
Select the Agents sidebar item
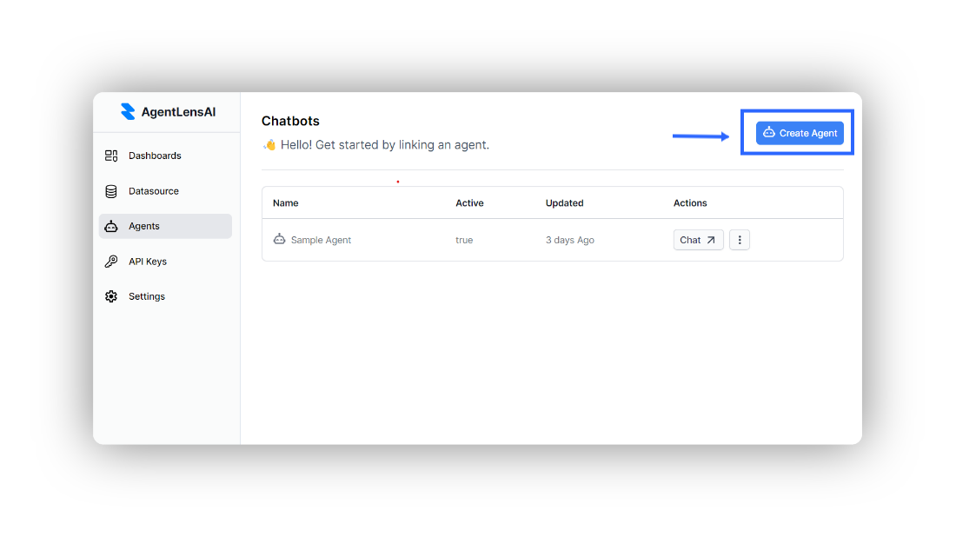[x=144, y=226]
